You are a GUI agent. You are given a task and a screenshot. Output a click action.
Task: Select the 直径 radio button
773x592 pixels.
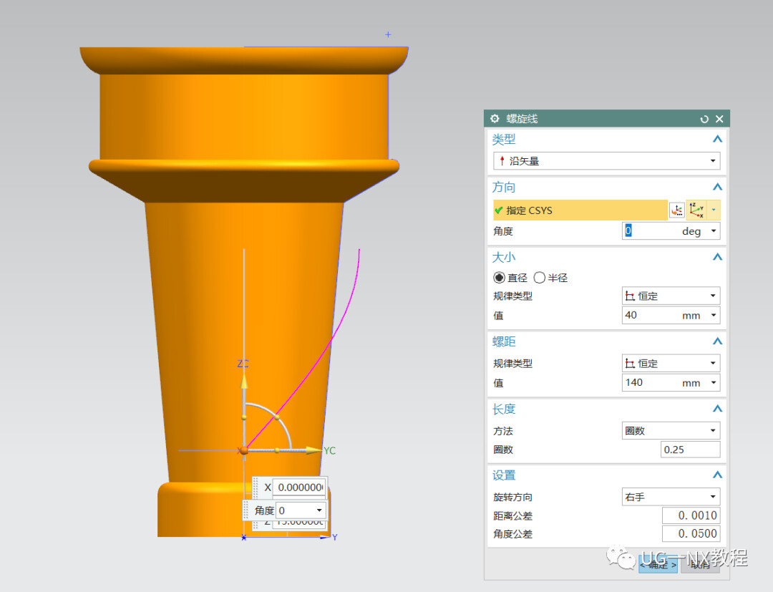(499, 278)
